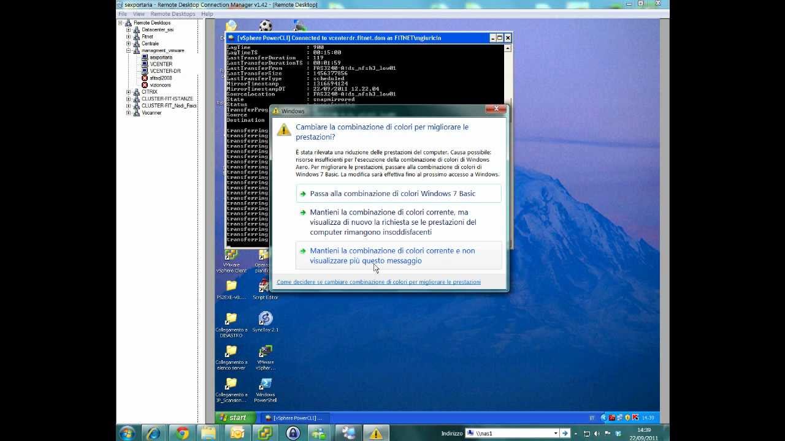785x441 pixels.
Task: Open the Indirizzo address dropdown arrow
Action: click(x=556, y=433)
